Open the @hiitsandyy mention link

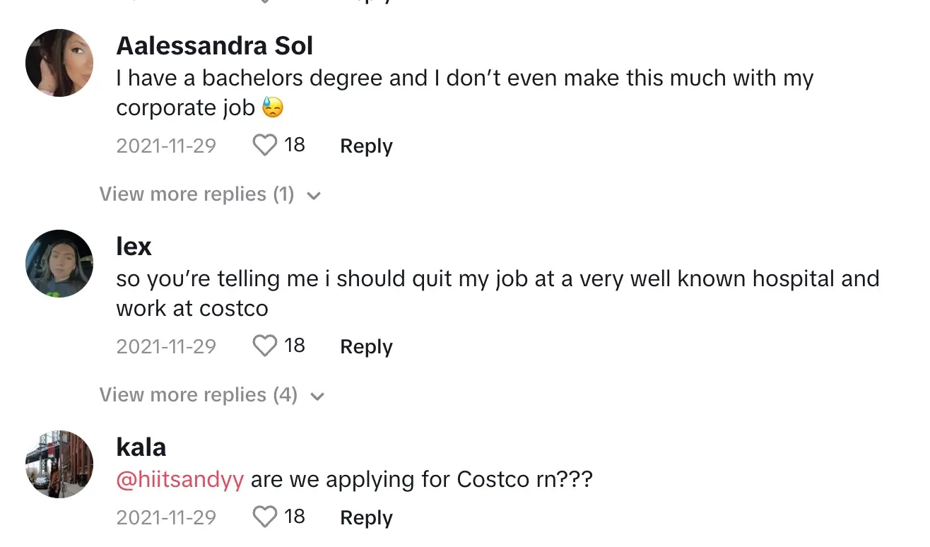tap(180, 480)
